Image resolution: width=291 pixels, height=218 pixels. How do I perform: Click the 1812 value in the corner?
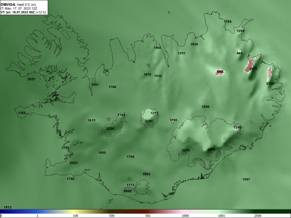tap(8, 207)
